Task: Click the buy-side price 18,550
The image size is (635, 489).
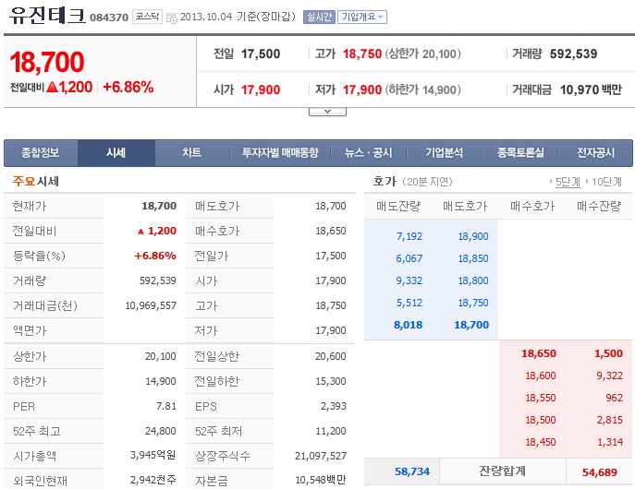Action: [541, 398]
